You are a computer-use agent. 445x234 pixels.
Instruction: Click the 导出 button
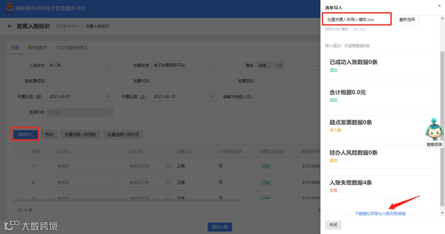pos(49,134)
